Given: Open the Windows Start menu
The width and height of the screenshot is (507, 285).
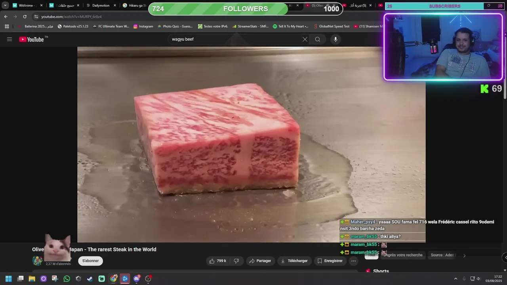Looking at the screenshot, I should 8,279.
